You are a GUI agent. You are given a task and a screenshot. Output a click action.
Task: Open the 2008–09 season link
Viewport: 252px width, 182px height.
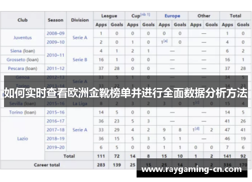55,33
